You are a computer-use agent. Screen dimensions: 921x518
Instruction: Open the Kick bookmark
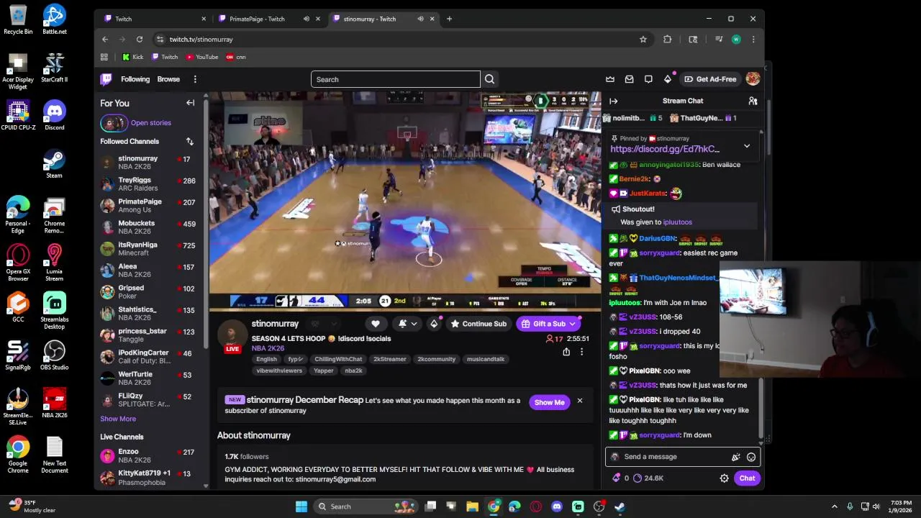point(132,57)
